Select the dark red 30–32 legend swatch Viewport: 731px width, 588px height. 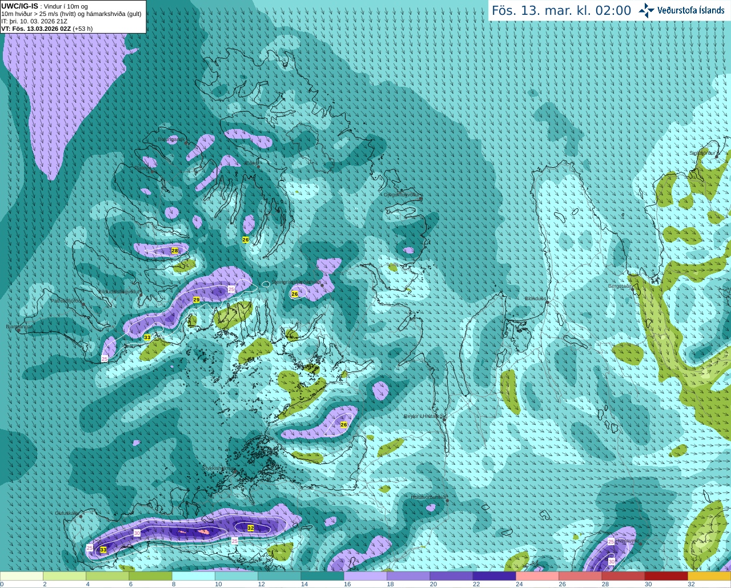(666, 576)
